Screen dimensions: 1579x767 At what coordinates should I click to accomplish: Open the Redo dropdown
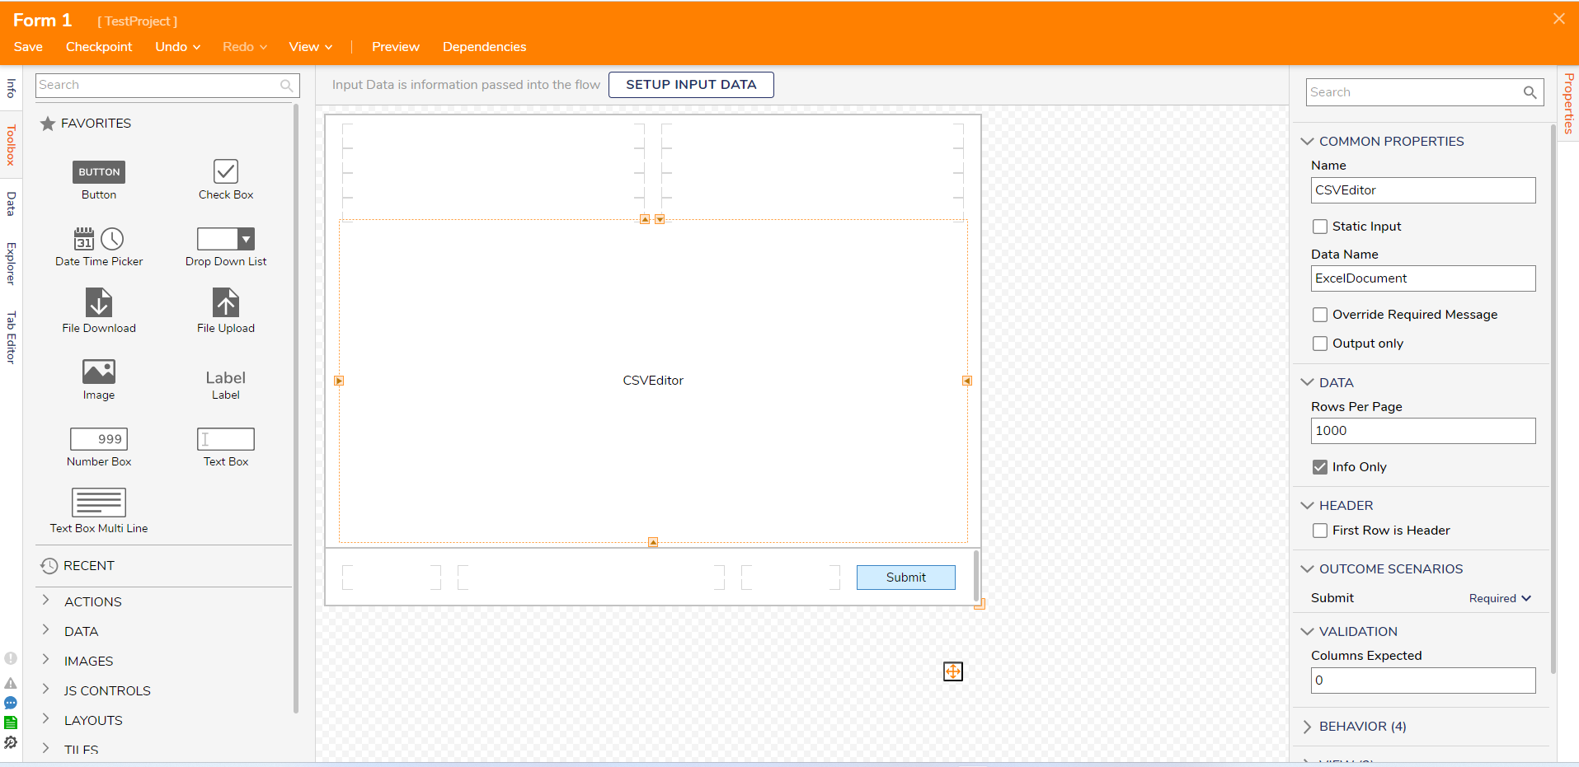coord(245,47)
